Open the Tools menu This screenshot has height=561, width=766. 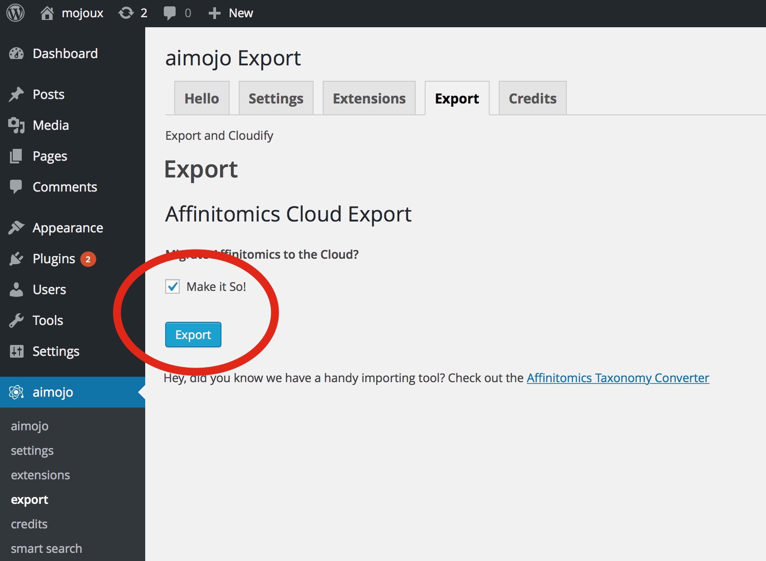click(73, 320)
